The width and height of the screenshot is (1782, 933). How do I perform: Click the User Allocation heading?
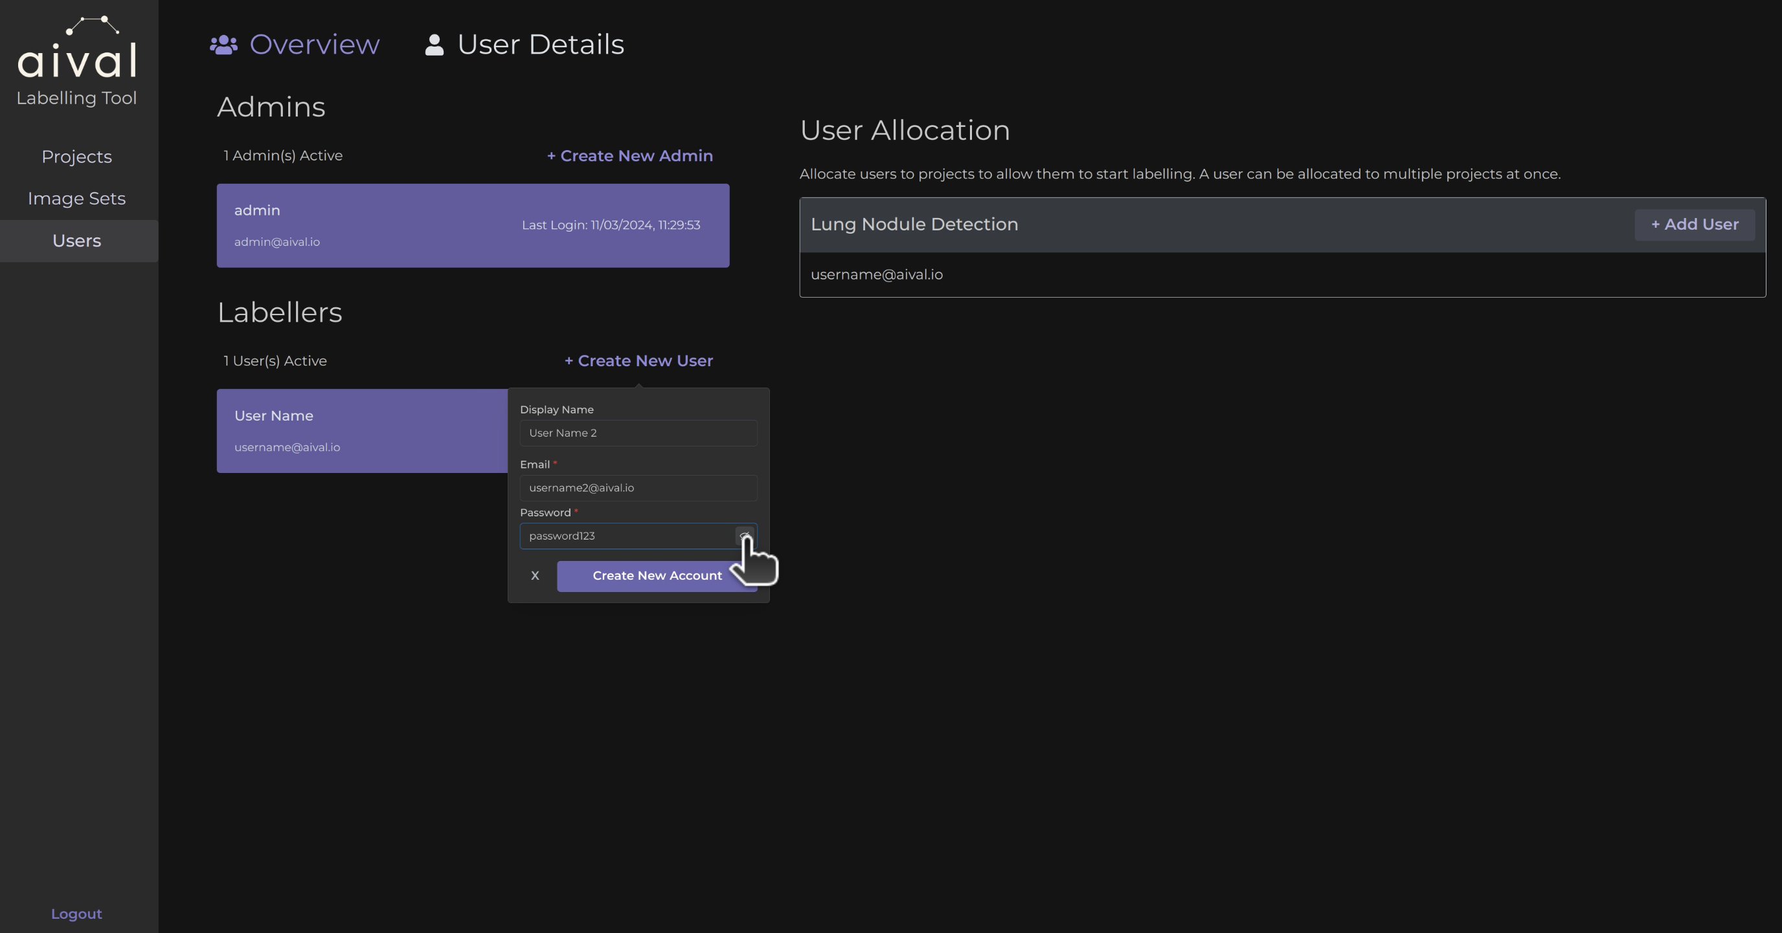pos(905,131)
